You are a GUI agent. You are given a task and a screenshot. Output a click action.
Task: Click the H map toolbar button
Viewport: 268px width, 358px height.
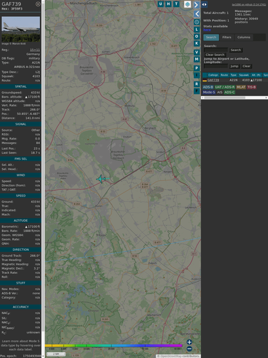coord(169,4)
